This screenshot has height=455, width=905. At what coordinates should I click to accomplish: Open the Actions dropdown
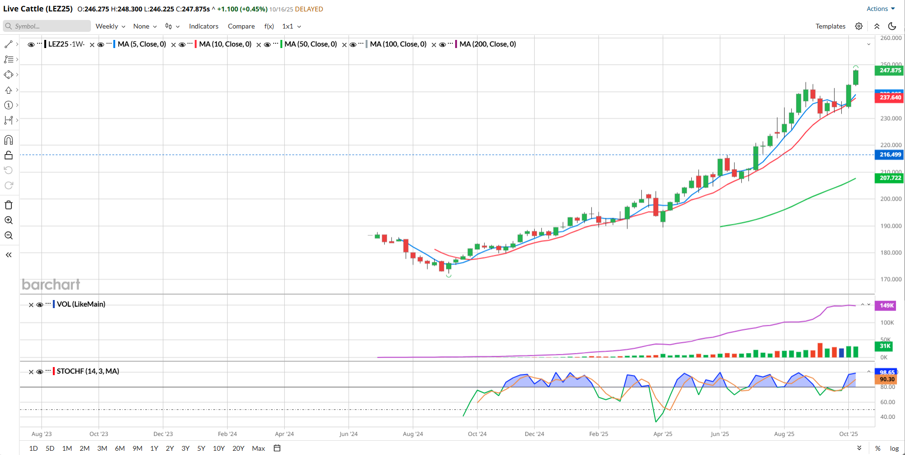[880, 9]
